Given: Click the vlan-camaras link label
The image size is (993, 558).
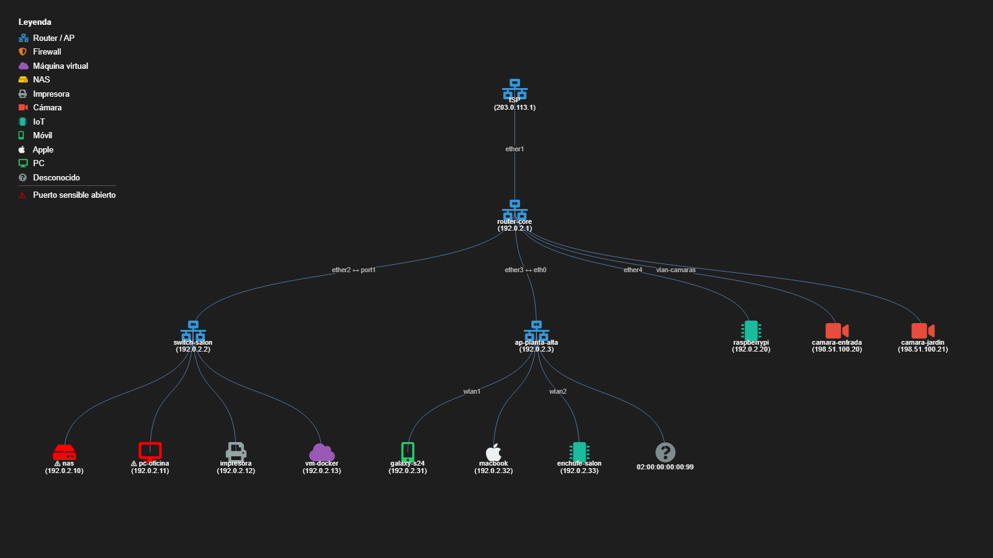Looking at the screenshot, I should 676,270.
